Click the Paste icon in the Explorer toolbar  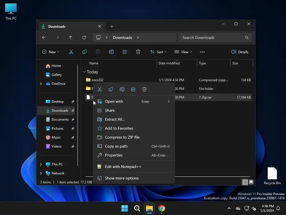pyautogui.click(x=98, y=52)
